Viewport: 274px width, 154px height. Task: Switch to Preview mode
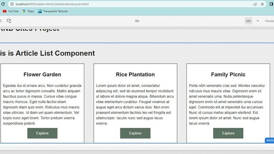coord(269,21)
